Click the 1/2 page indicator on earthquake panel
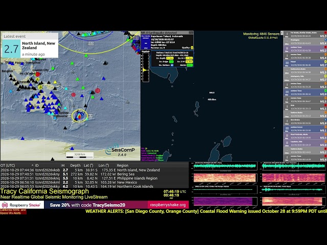Viewport: 327px width, 245px height. [x=191, y=33]
